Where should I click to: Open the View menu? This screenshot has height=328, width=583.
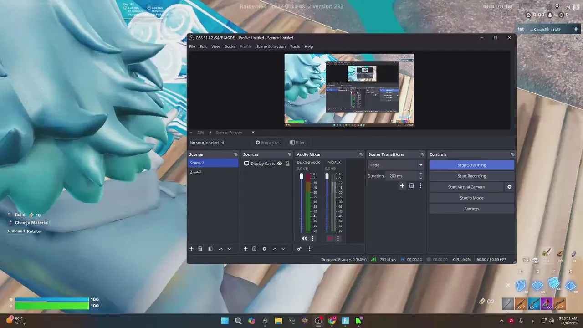coord(215,46)
